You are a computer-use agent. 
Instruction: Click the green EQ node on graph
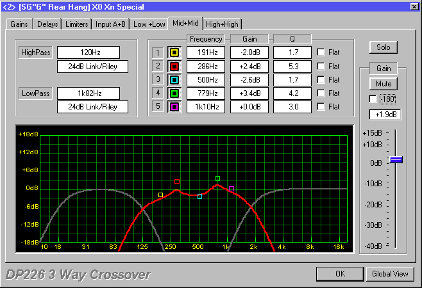(218, 179)
